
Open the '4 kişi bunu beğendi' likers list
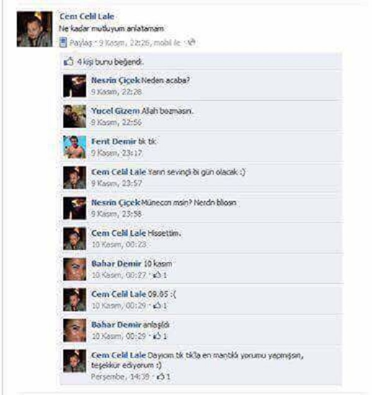click(x=110, y=62)
